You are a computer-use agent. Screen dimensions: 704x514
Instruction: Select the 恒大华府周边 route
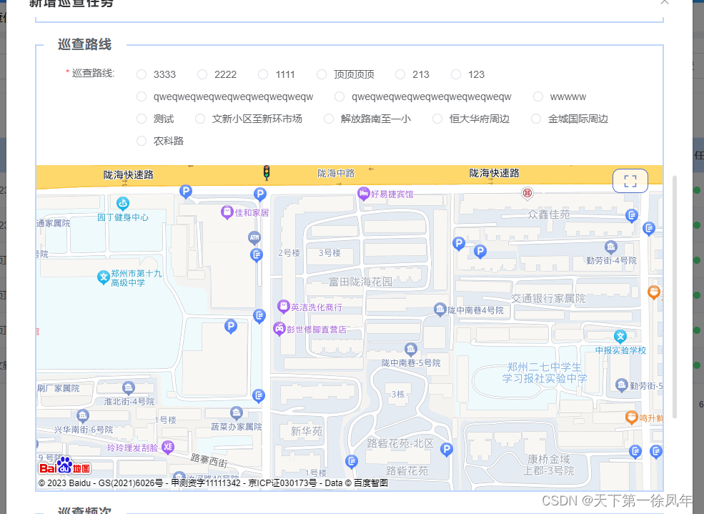pos(437,119)
